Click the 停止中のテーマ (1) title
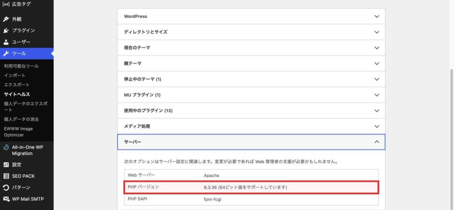The image size is (454, 210). pos(142,79)
